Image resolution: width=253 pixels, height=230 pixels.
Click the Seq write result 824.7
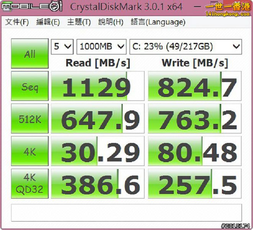[195, 86]
